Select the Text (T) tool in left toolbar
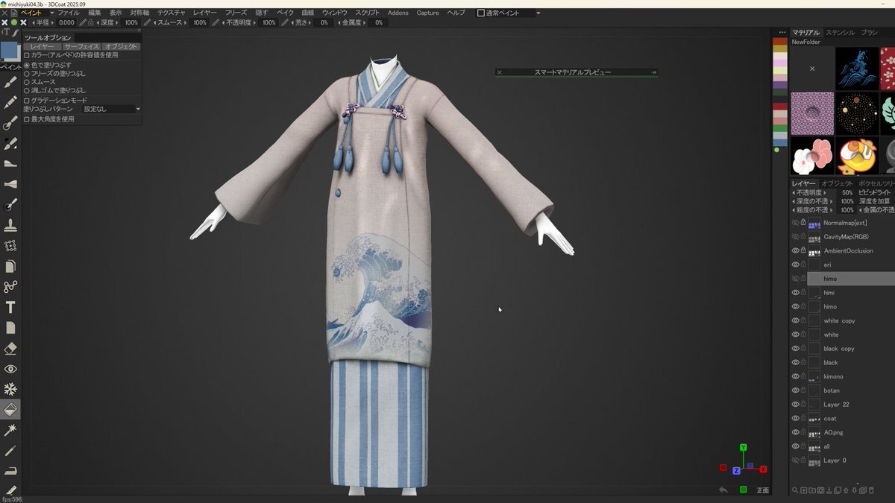Screen dimensions: 895x503 [x=10, y=307]
